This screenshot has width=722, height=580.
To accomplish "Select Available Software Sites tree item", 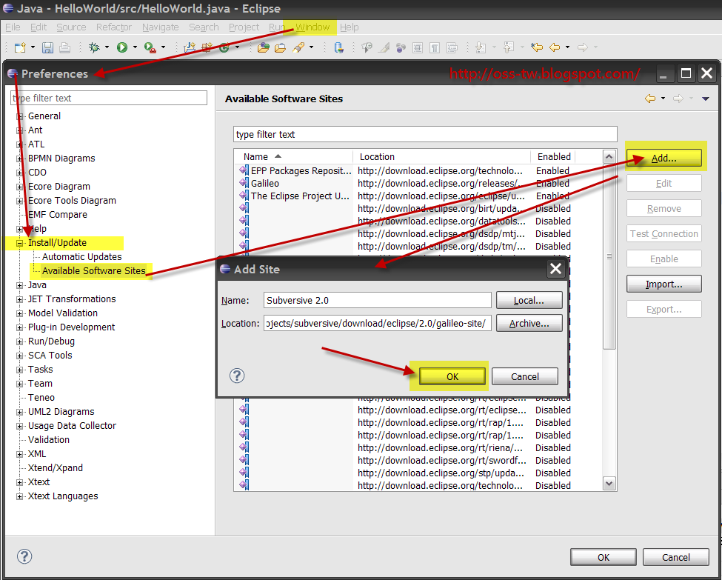I will tap(94, 271).
